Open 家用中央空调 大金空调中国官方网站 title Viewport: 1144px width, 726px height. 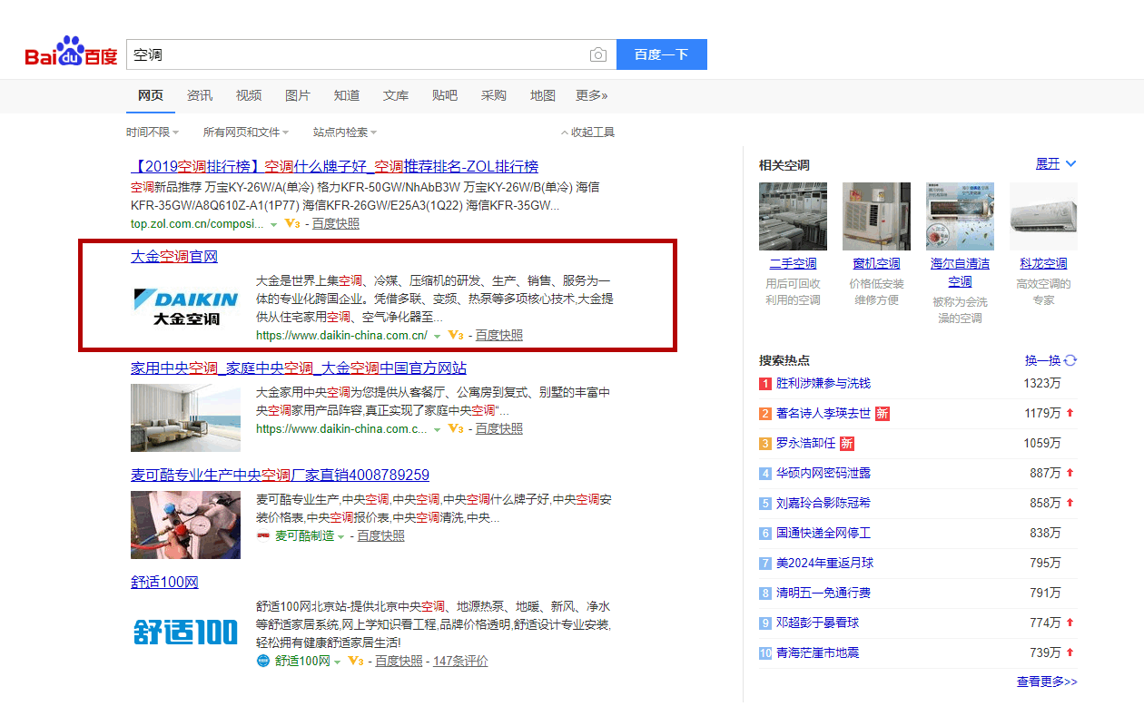click(299, 368)
